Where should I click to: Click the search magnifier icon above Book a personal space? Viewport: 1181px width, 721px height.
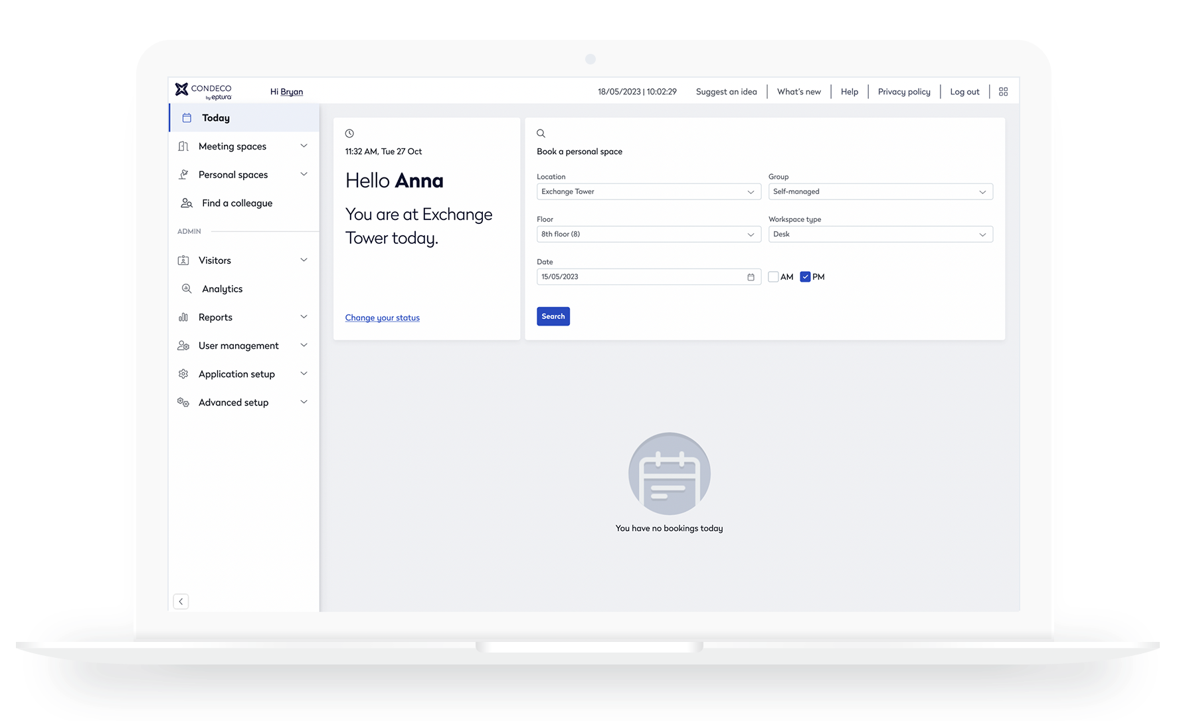(541, 134)
